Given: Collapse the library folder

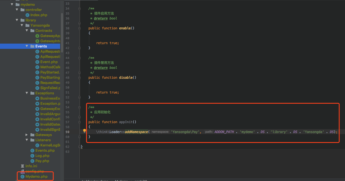Looking at the screenshot, I should (17, 20).
